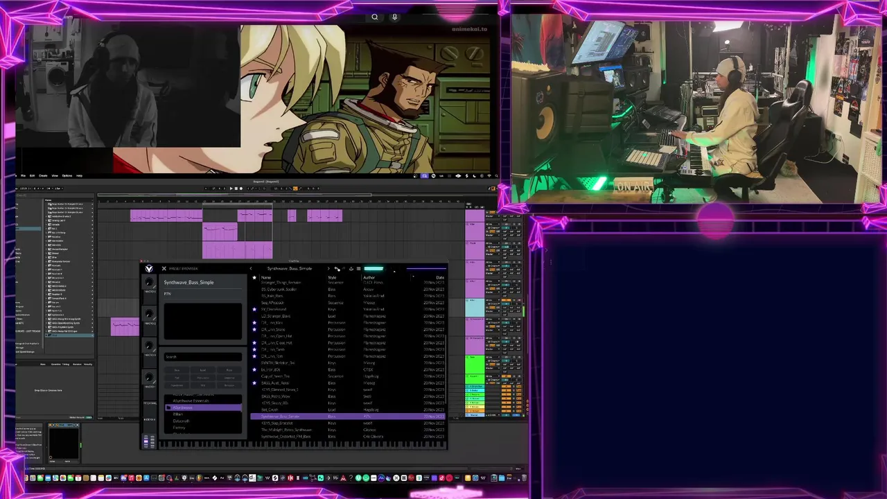The height and width of the screenshot is (499, 887).
Task: Click the Vital logo in the synth window
Action: pos(149,268)
